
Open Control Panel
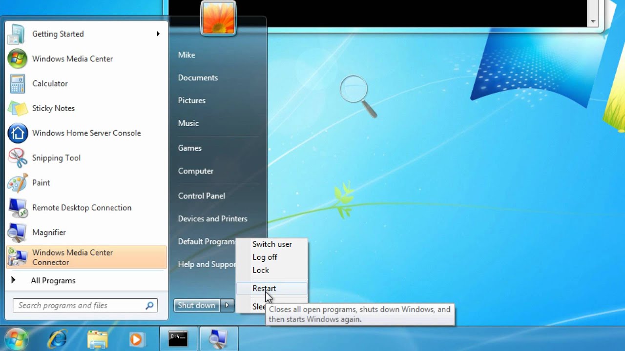pos(201,196)
